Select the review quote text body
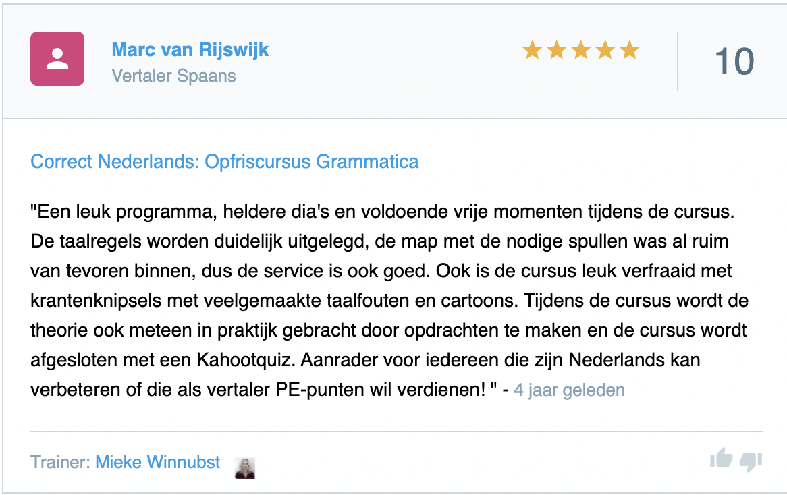 click(x=389, y=300)
